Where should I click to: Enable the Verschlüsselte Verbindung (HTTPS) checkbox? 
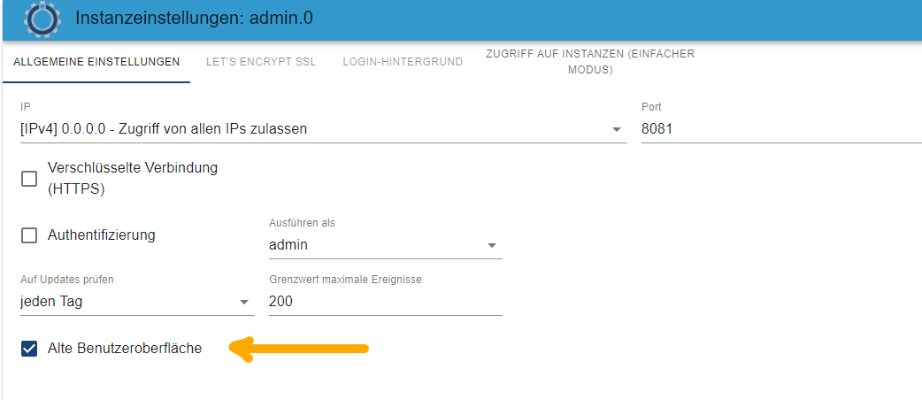(29, 179)
